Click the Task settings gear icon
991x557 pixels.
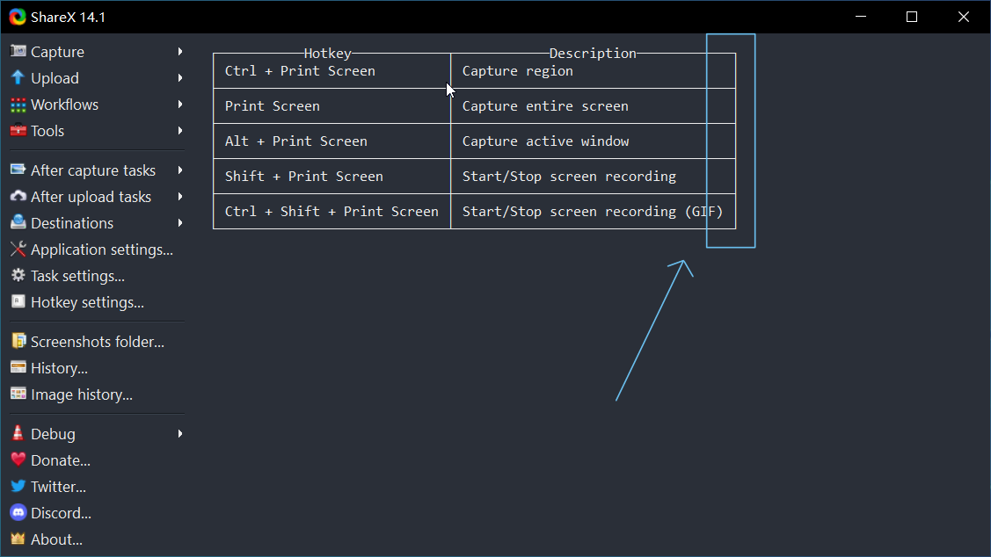17,275
